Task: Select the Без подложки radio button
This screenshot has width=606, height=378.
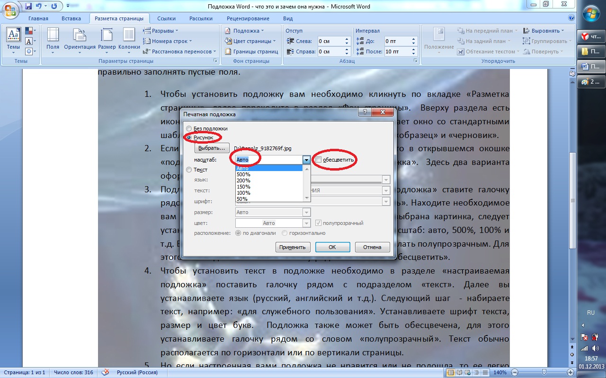Action: tap(189, 129)
